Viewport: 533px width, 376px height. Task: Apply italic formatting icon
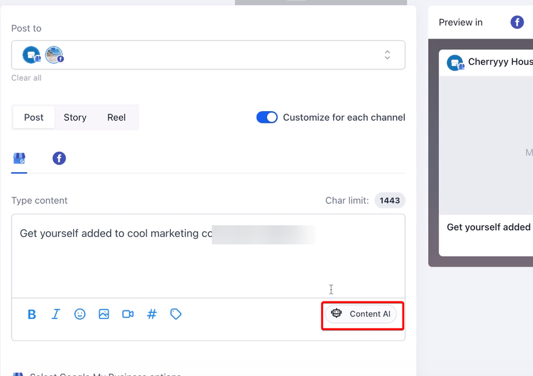(56, 314)
